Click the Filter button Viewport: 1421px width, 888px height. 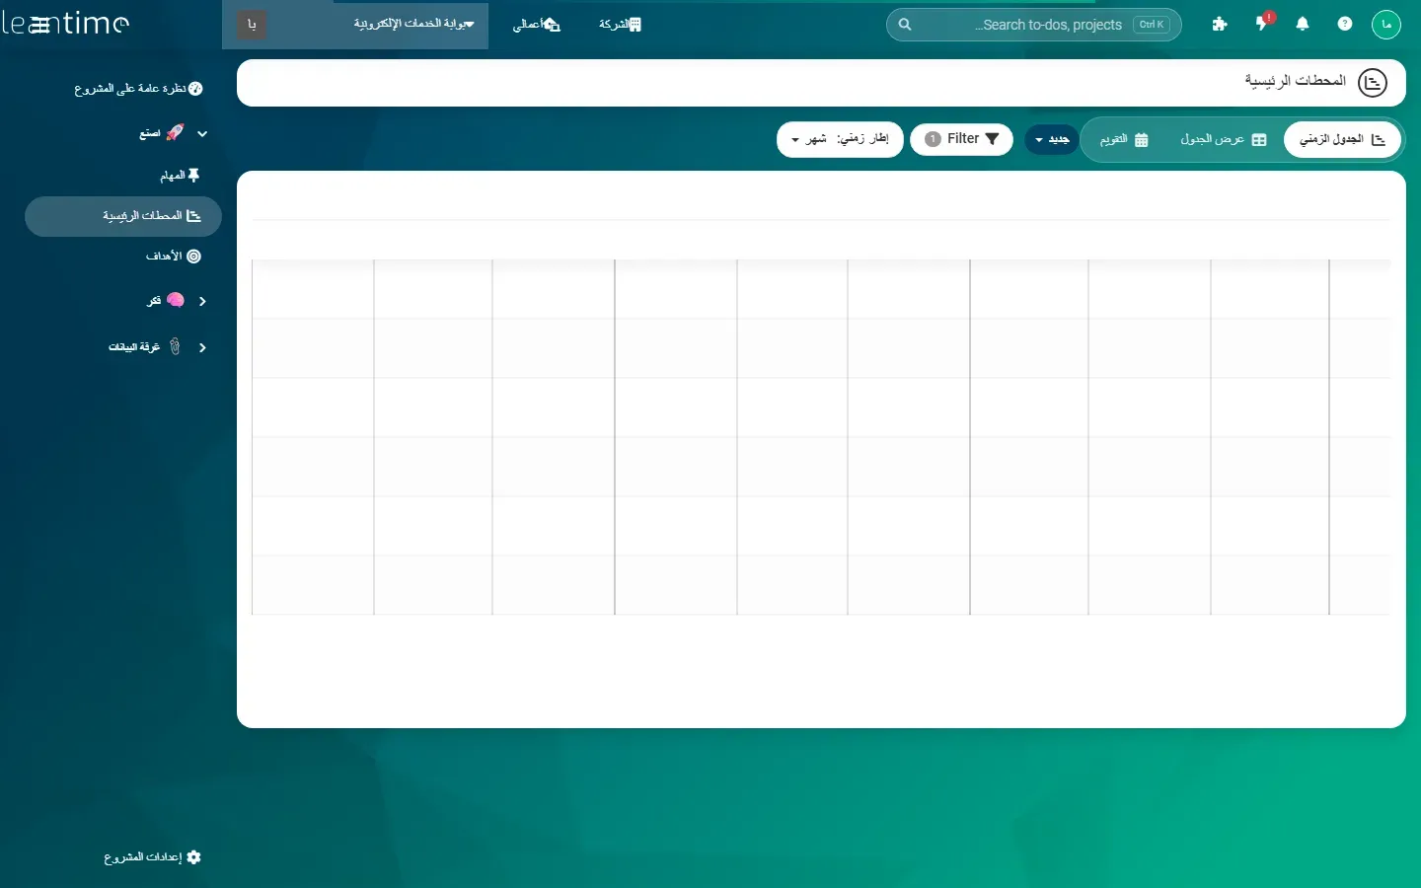click(961, 139)
